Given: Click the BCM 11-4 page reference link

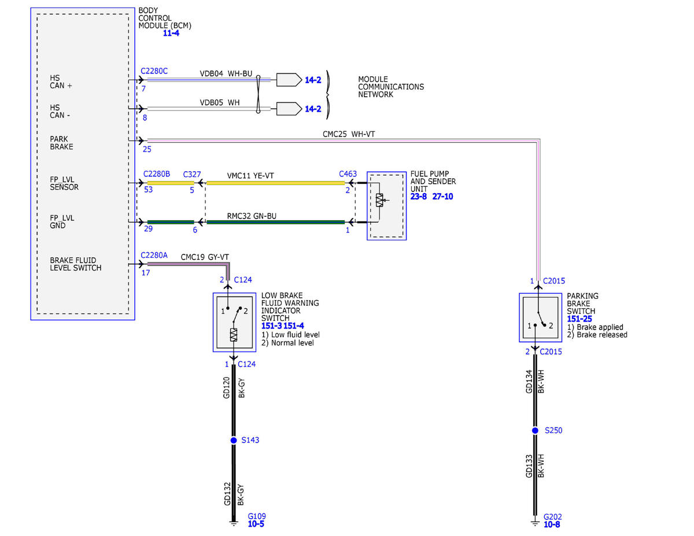Looking at the screenshot, I should click(171, 34).
